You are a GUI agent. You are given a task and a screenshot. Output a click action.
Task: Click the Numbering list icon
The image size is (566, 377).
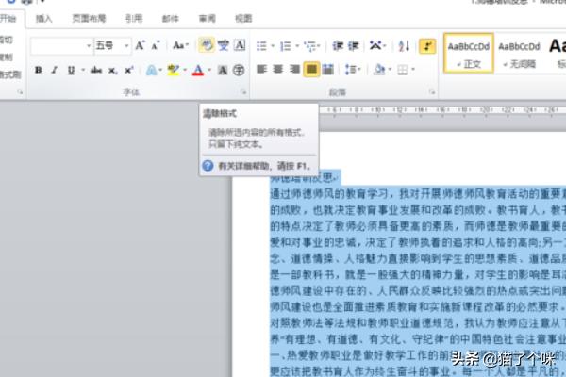tap(286, 46)
